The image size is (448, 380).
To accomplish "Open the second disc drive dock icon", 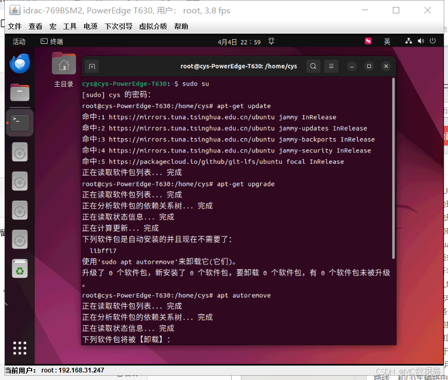I will coord(20,181).
